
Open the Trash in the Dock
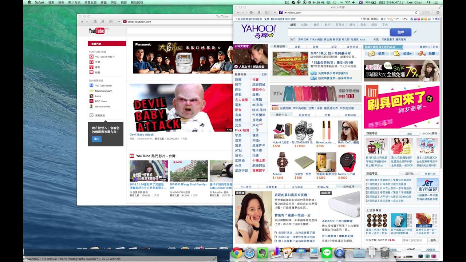coord(385,253)
